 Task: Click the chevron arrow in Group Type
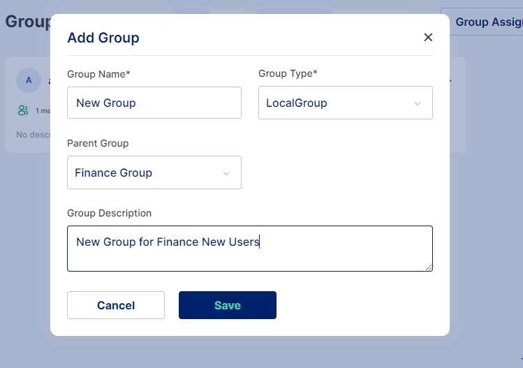(x=418, y=103)
